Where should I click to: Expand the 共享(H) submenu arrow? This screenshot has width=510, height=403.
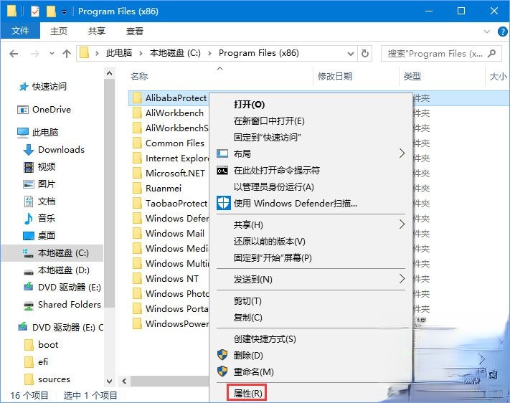coord(402,224)
